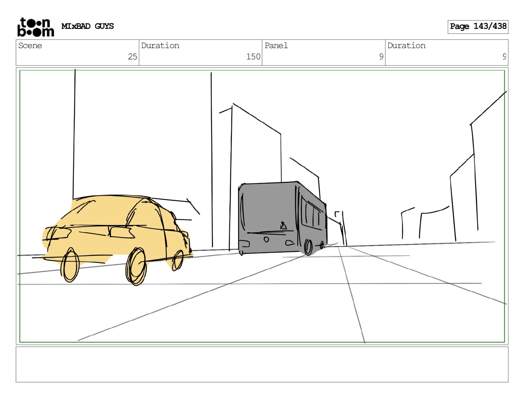This screenshot has width=525, height=406.
Task: Click the 'Panel' header label
Action: (x=276, y=45)
